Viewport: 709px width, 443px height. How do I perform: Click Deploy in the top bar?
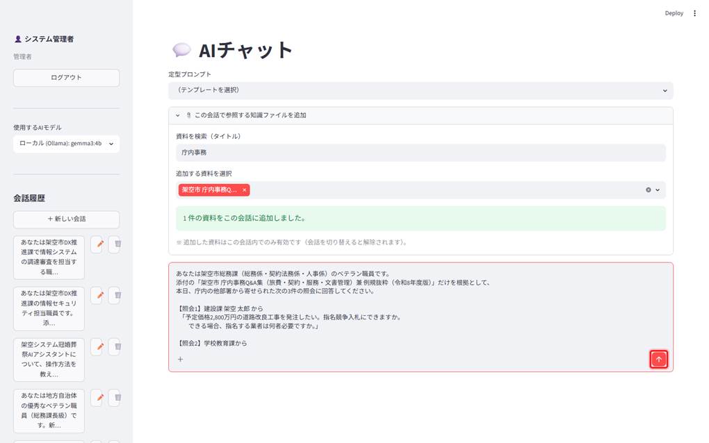(674, 13)
